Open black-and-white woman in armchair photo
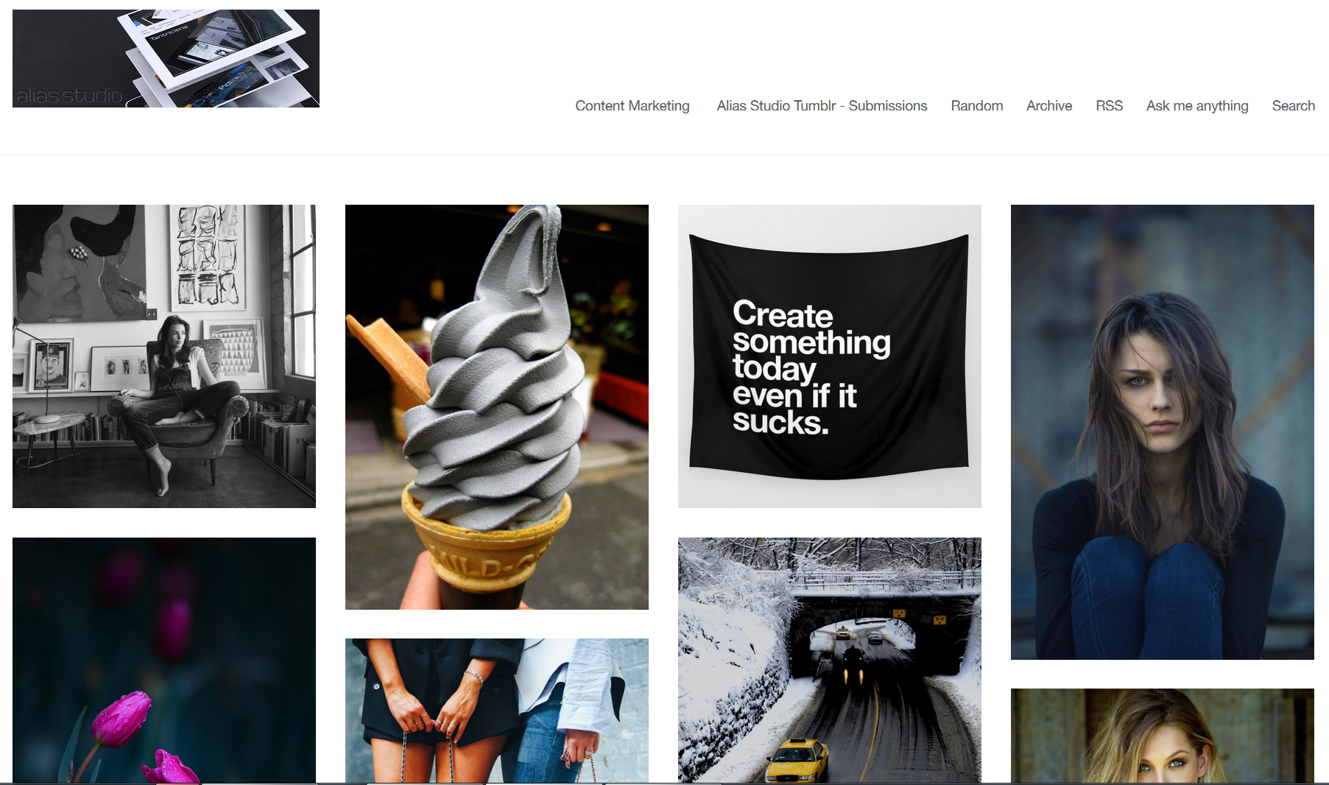Screen dimensions: 1329x785 pyautogui.click(x=164, y=356)
